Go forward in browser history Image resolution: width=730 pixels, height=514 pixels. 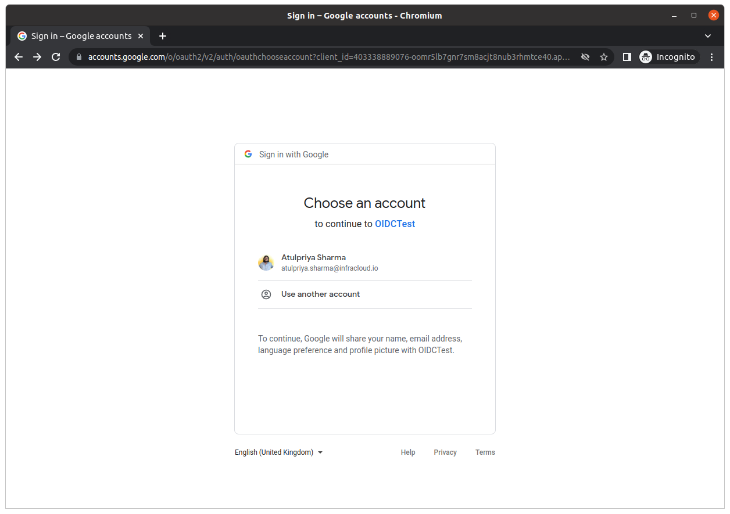tap(37, 57)
